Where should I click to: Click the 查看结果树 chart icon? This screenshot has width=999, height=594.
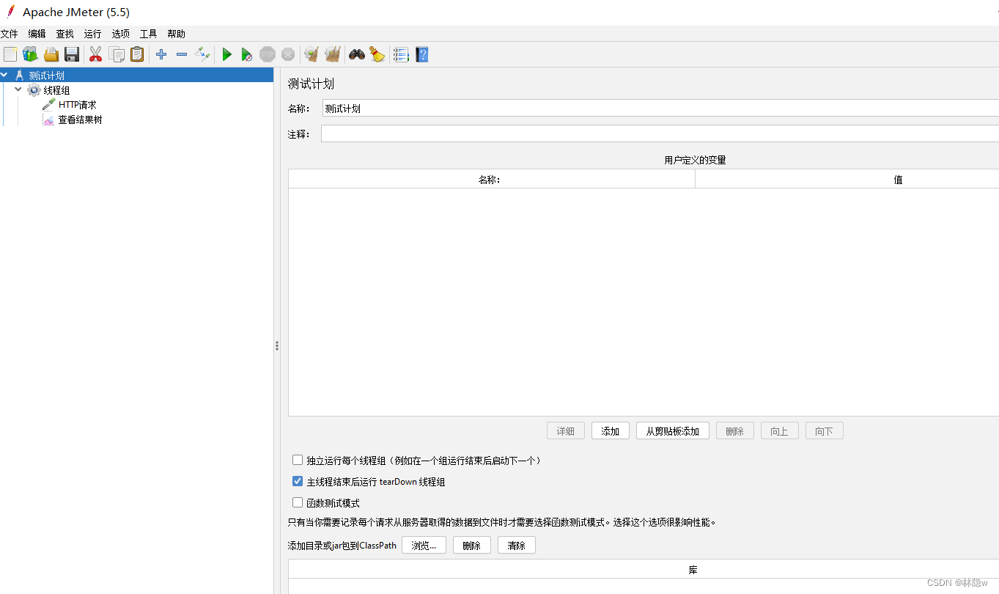tap(48, 120)
